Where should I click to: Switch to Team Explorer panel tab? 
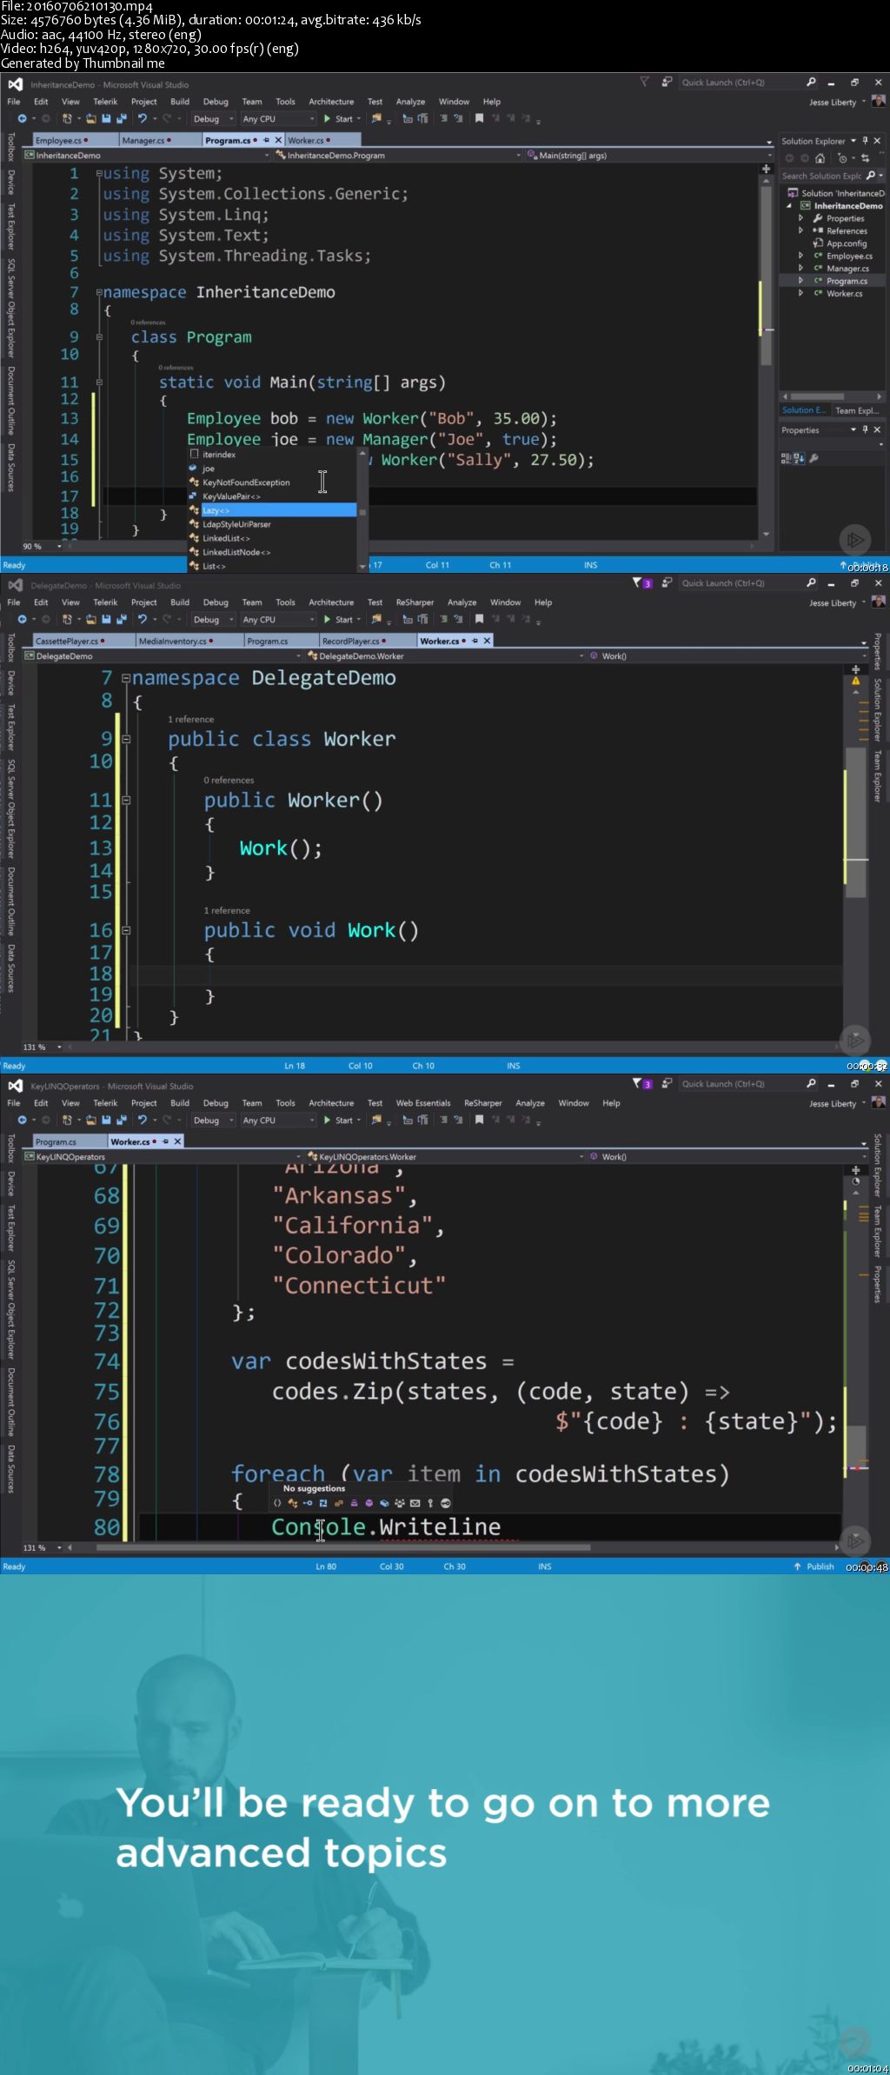point(856,410)
